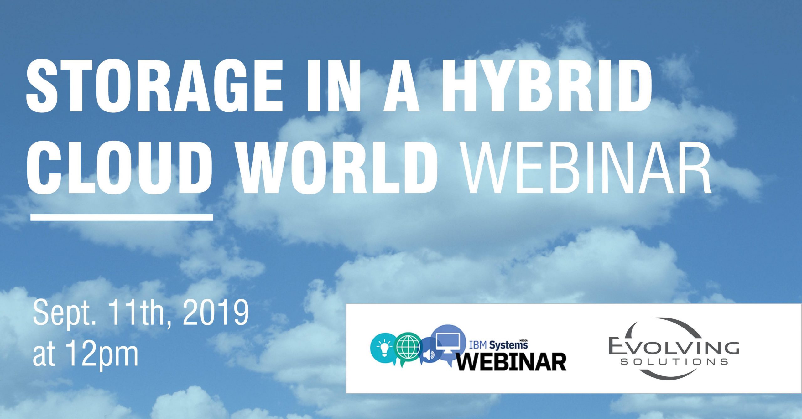Click the IBM Systems logo text
This screenshot has height=419, width=802.
498,345
